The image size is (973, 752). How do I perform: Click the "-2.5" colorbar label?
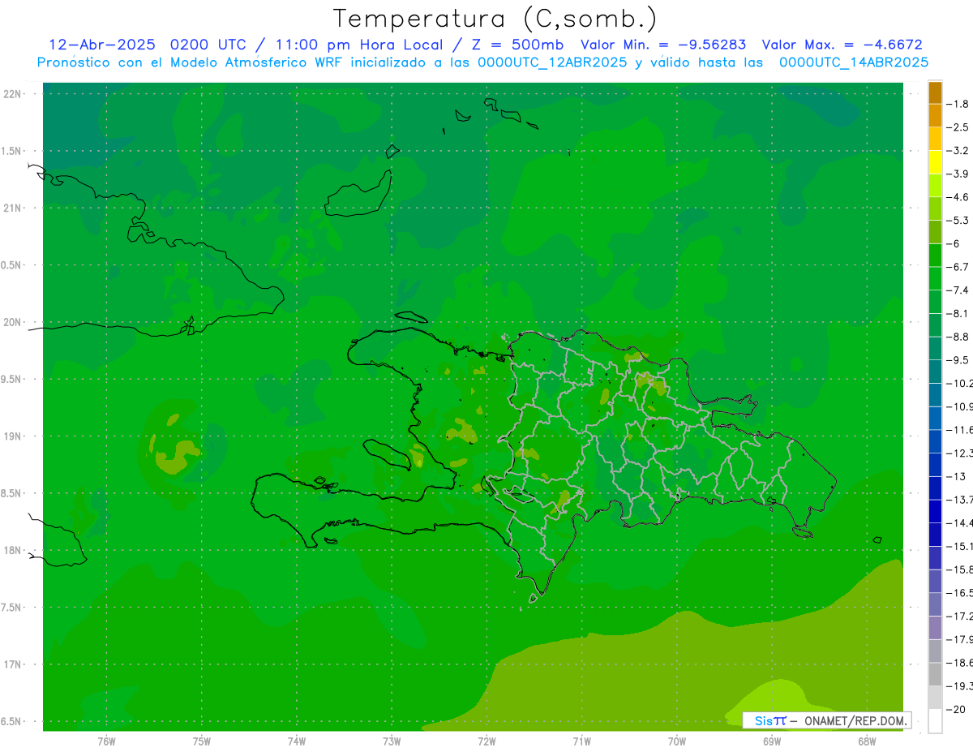(958, 127)
